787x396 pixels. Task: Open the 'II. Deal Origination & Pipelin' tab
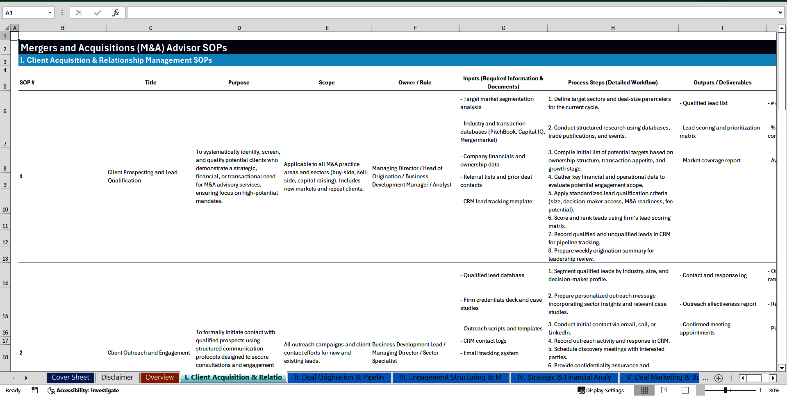[x=339, y=378]
